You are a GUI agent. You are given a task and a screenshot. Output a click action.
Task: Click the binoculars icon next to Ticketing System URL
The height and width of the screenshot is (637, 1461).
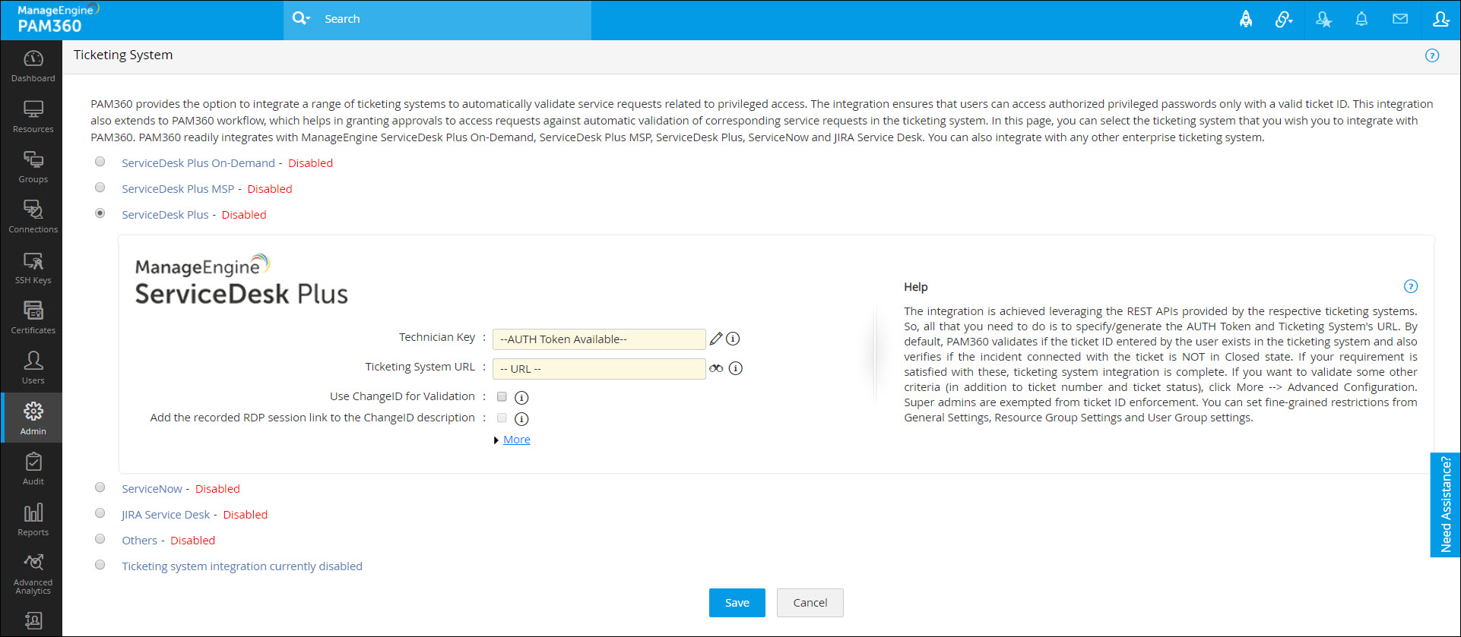click(716, 368)
